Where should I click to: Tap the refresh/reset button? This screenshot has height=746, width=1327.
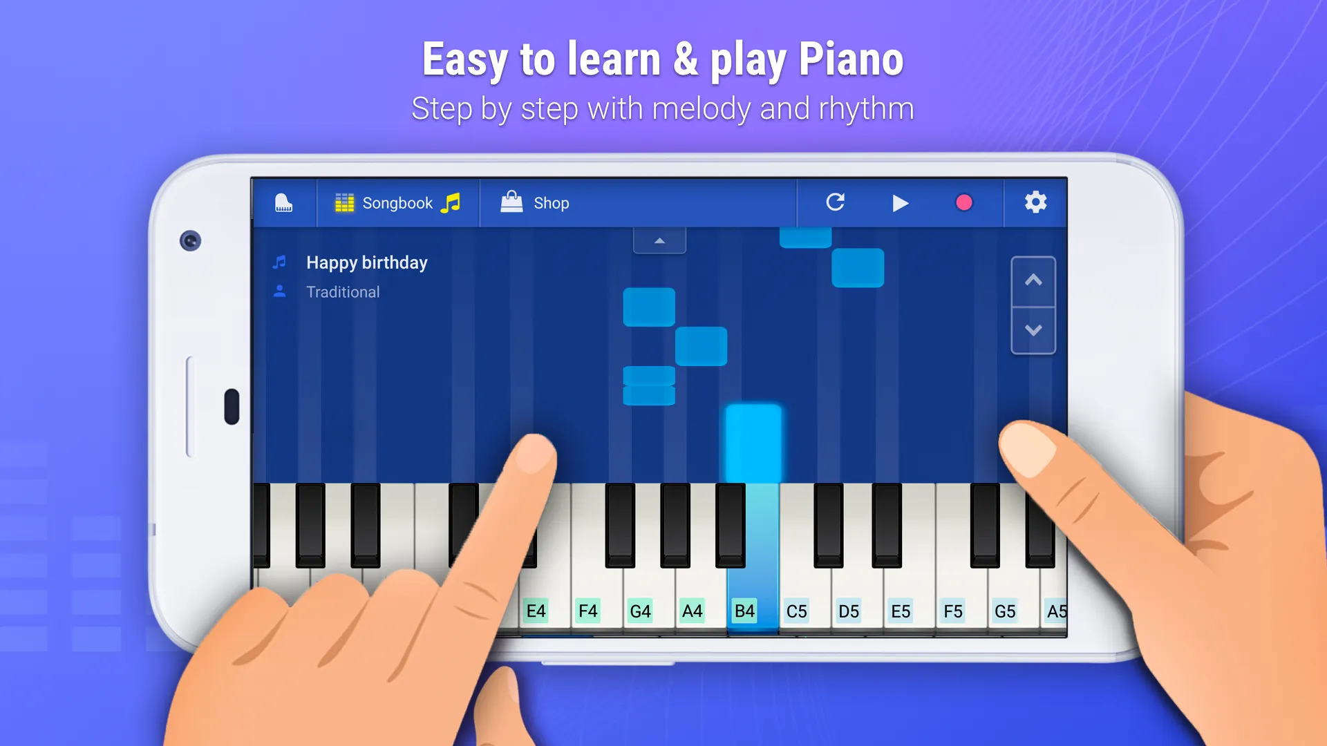point(834,202)
